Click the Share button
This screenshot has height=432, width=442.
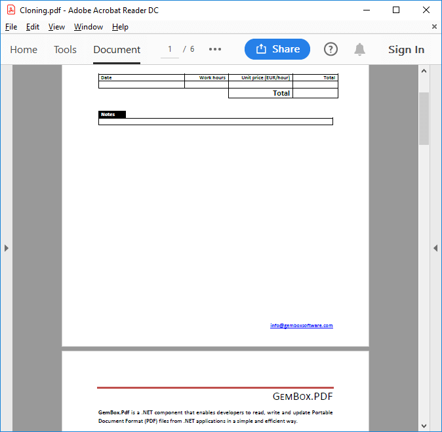(277, 49)
